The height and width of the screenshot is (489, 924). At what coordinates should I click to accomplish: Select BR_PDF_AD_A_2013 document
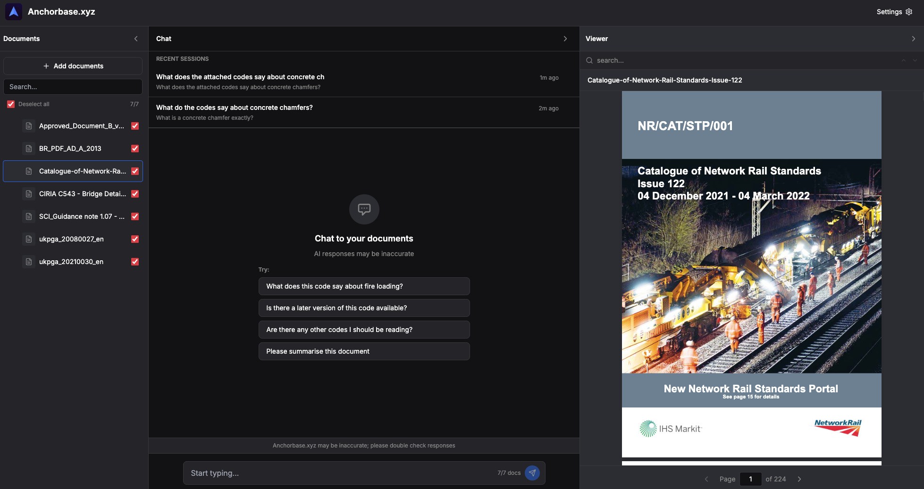click(73, 149)
